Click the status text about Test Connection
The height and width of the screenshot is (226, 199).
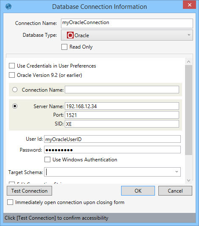point(56,218)
